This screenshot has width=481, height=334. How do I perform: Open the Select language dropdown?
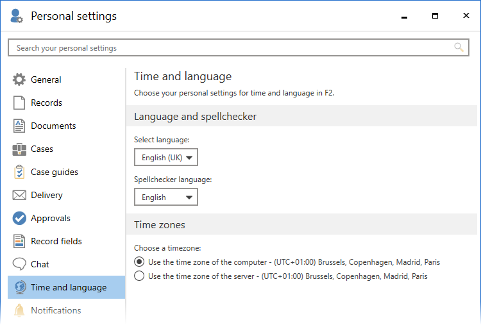pyautogui.click(x=166, y=158)
